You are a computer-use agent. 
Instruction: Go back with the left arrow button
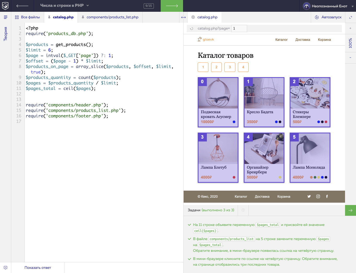pyautogui.click(x=22, y=6)
